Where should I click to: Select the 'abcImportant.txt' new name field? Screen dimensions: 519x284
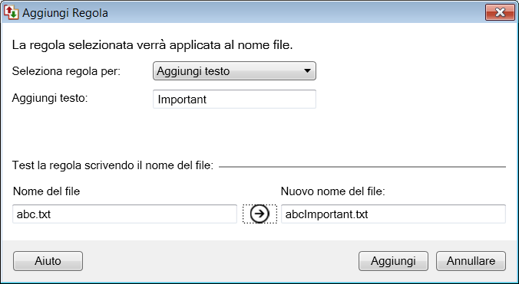[393, 214]
